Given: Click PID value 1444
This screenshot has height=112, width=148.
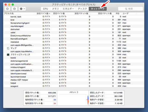Looking at the screenshot, I should 119,55.
